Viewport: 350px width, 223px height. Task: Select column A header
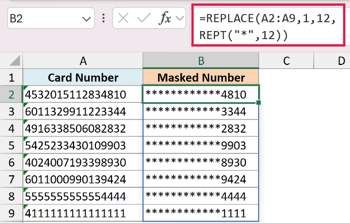coord(83,61)
